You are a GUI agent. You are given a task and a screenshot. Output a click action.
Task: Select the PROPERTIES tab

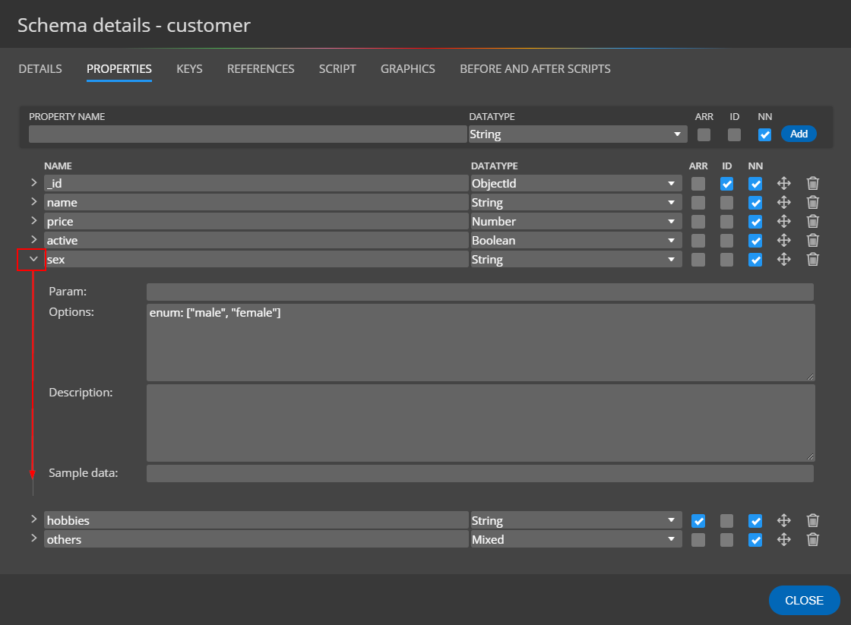pyautogui.click(x=119, y=69)
